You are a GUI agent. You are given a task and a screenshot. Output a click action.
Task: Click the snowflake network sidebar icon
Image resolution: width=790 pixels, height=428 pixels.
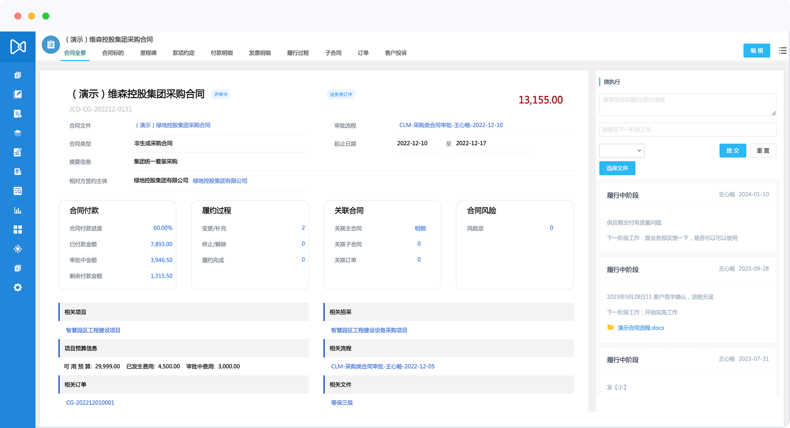pos(17,249)
